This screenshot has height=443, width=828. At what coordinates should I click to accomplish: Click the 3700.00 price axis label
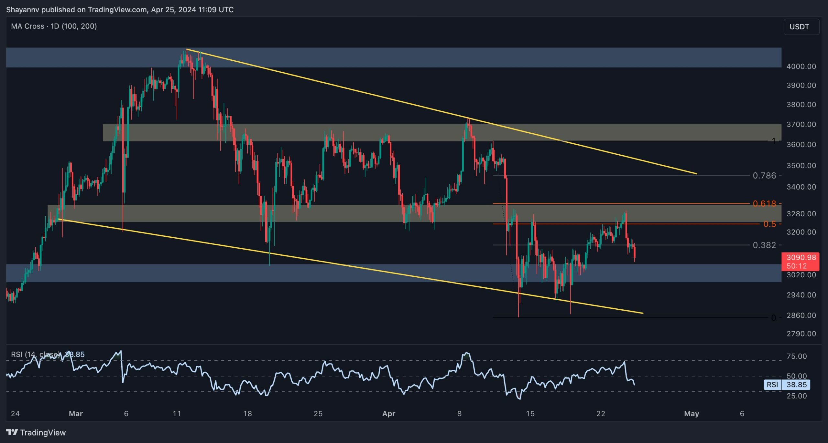pyautogui.click(x=801, y=124)
